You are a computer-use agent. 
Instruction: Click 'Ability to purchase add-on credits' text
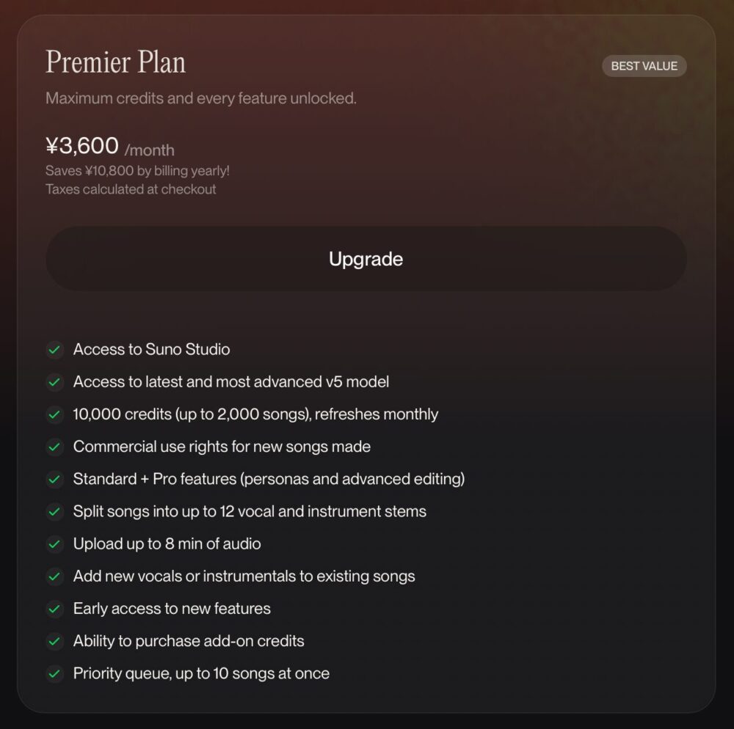pos(189,641)
